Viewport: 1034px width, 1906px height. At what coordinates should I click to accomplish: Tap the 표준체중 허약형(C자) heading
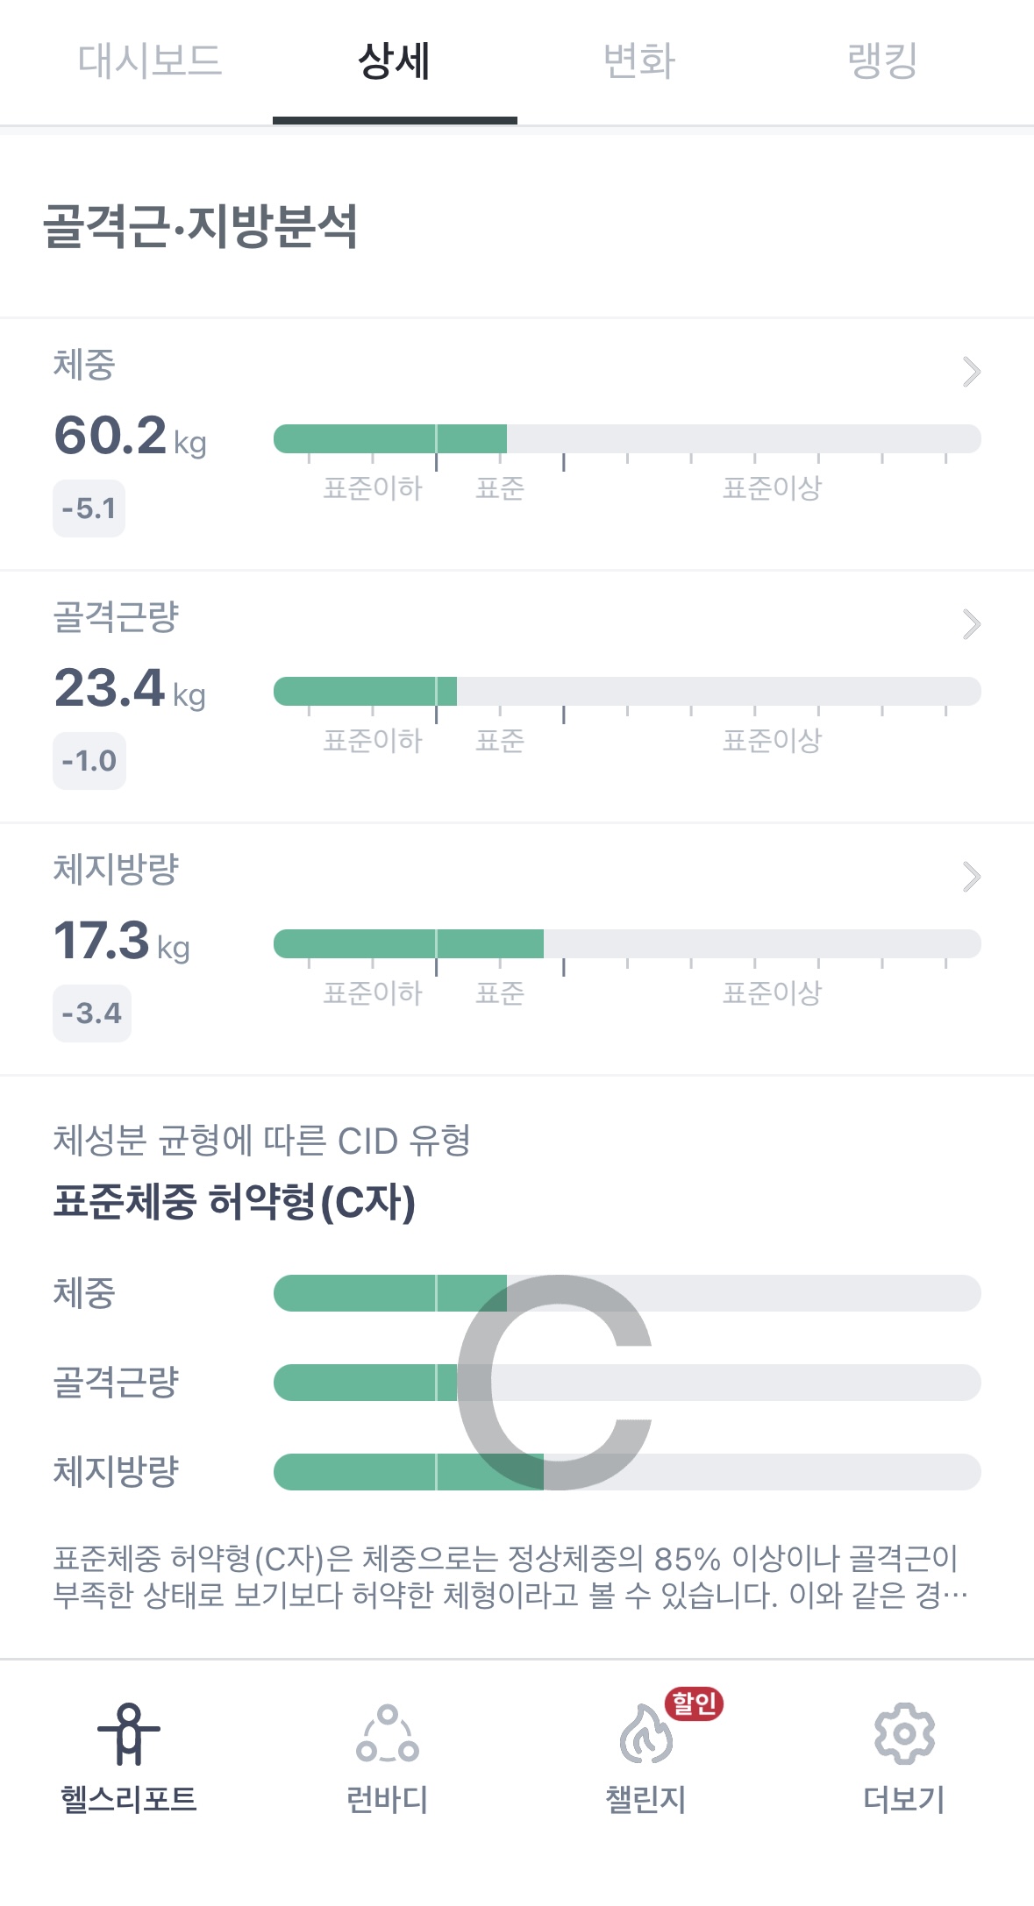(234, 1202)
